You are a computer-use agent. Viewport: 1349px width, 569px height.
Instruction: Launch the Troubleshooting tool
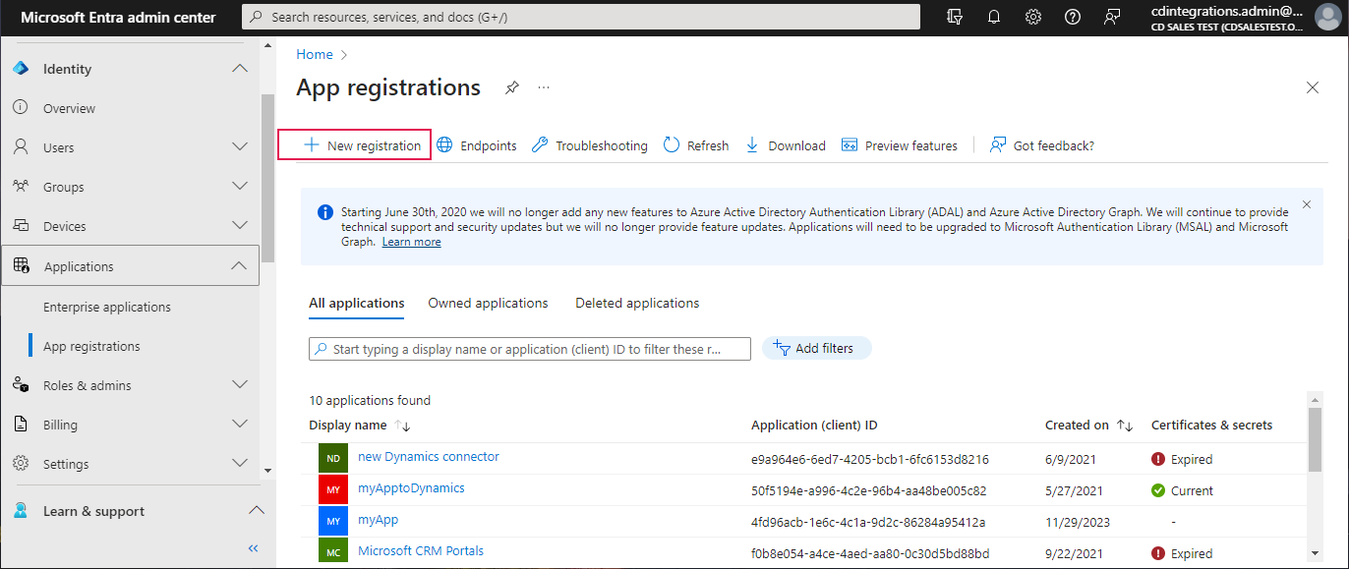(588, 144)
